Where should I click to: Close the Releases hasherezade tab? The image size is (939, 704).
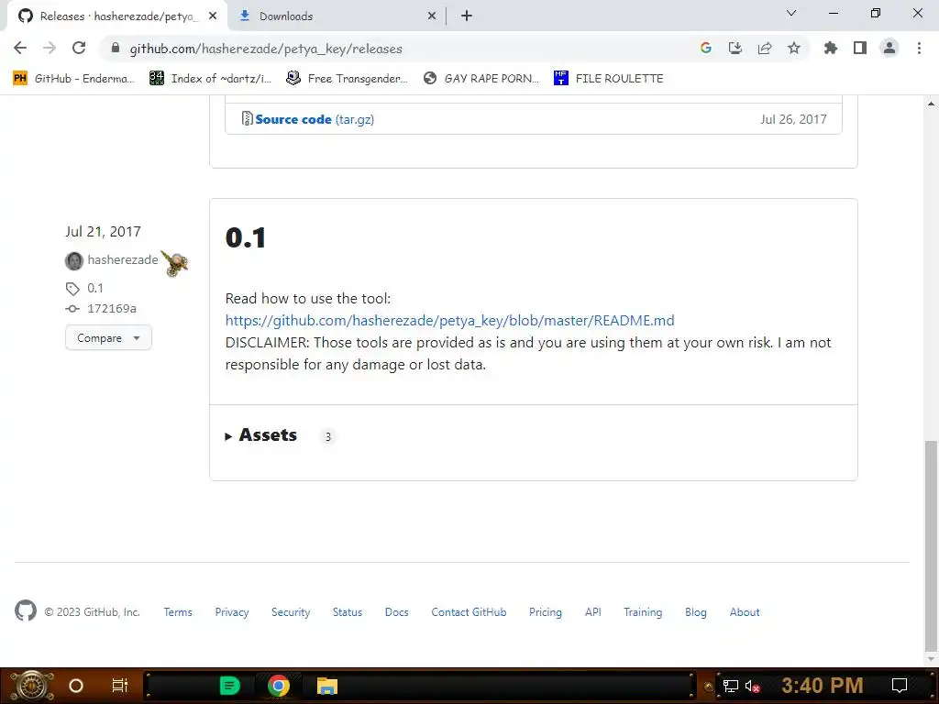[213, 16]
